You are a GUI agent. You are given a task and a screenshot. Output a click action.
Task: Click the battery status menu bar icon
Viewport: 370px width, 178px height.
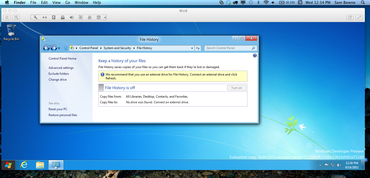tap(287, 3)
